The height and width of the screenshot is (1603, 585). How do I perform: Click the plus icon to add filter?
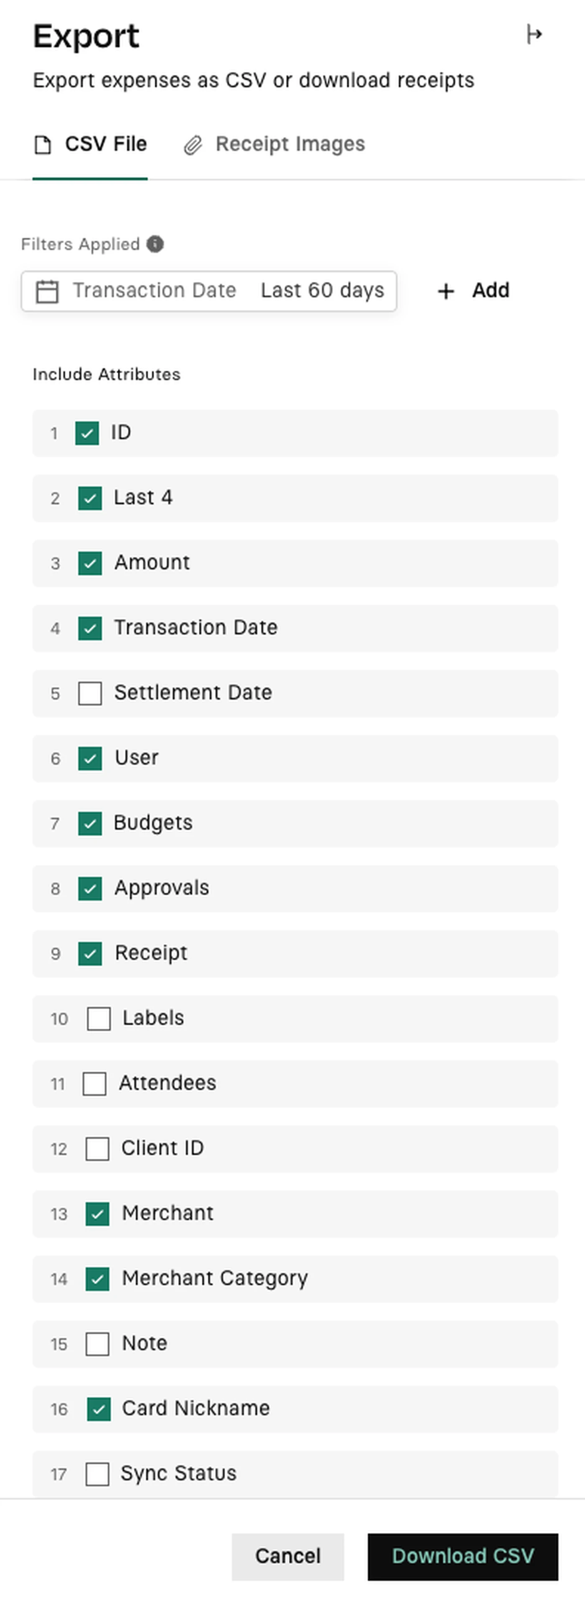click(446, 291)
